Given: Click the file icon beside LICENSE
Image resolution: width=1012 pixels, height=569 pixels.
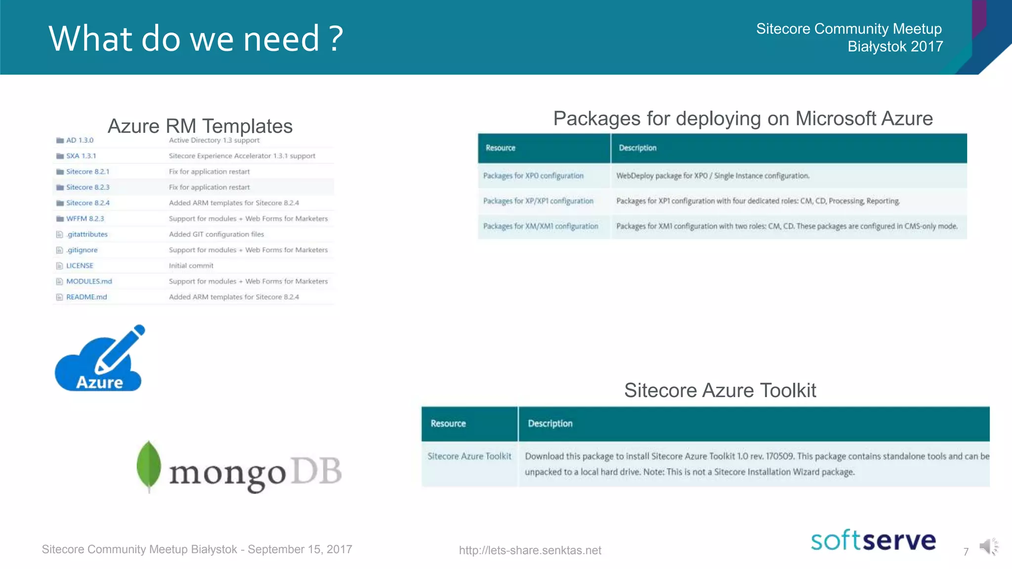Looking at the screenshot, I should click(59, 266).
